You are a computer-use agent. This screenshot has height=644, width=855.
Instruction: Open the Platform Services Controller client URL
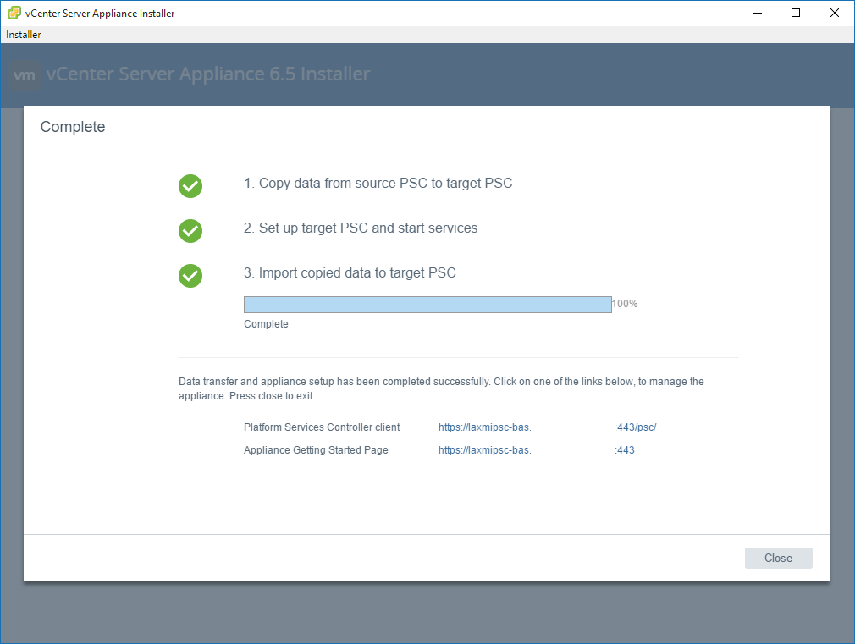click(547, 427)
